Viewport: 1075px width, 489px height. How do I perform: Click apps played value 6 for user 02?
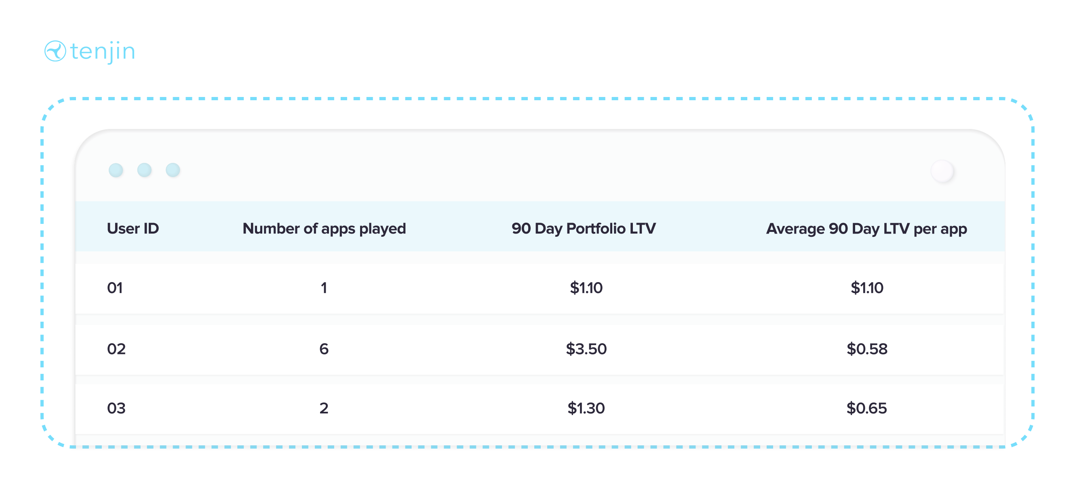point(324,348)
